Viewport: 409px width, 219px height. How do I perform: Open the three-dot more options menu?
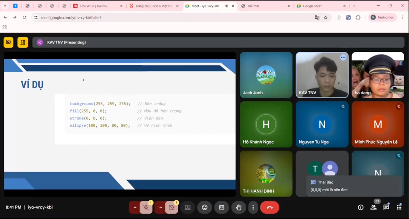[253, 207]
